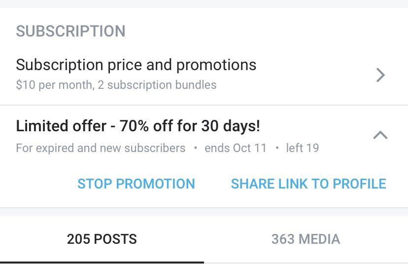The height and width of the screenshot is (264, 408).
Task: Click the black underline beneath 205 Posts
Action: click(x=102, y=262)
